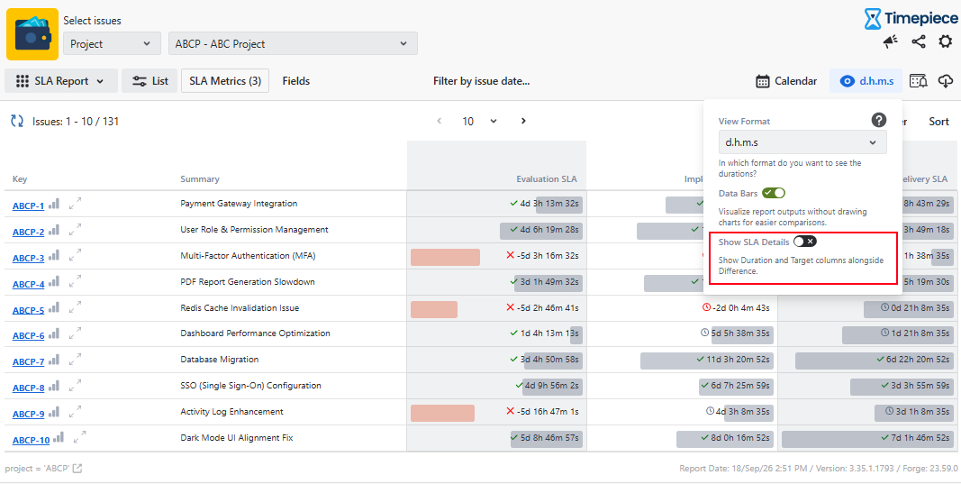Click '-2d 0h 4m 43s' overdue value
Image resolution: width=961 pixels, height=484 pixels.
coord(740,307)
